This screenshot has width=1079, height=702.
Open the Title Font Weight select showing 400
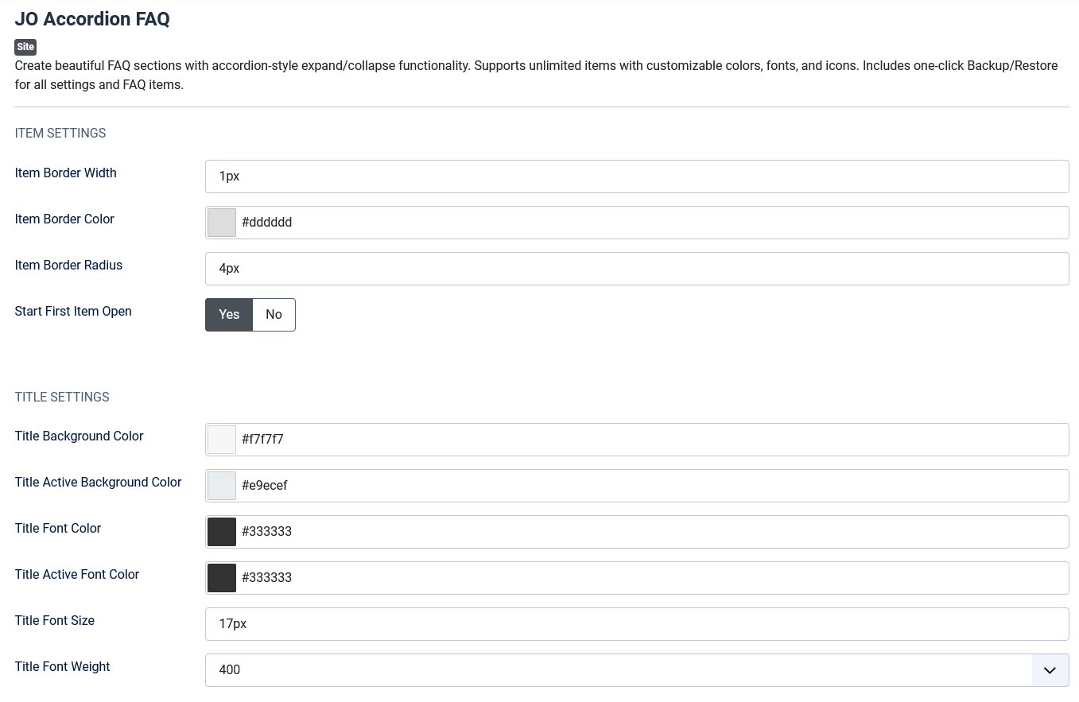point(637,670)
